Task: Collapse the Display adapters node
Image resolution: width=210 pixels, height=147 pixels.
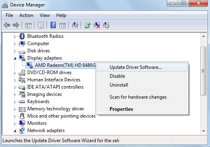Action: click(x=15, y=58)
